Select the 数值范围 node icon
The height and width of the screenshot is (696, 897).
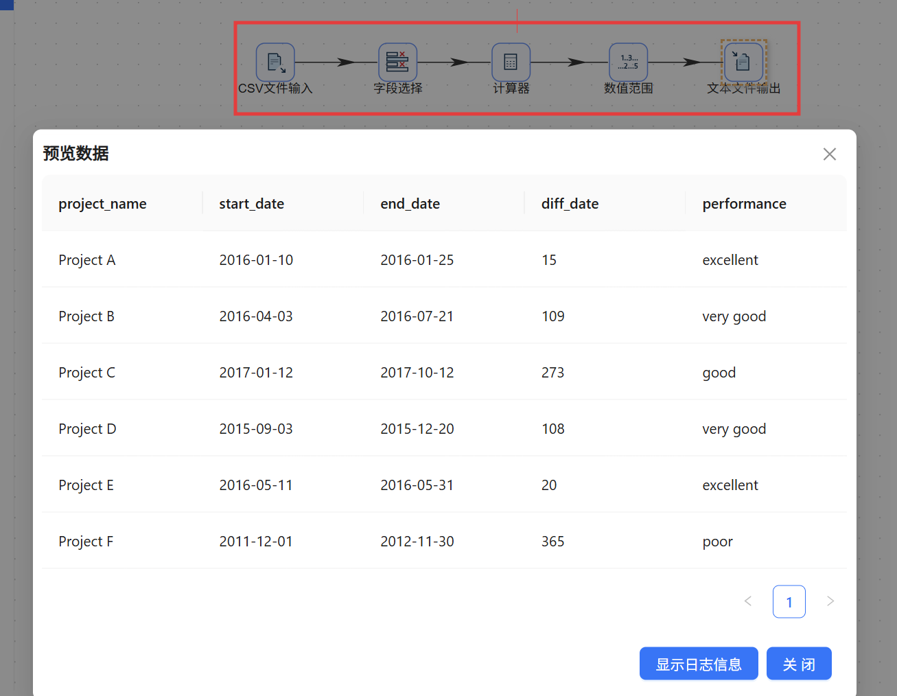pyautogui.click(x=629, y=62)
